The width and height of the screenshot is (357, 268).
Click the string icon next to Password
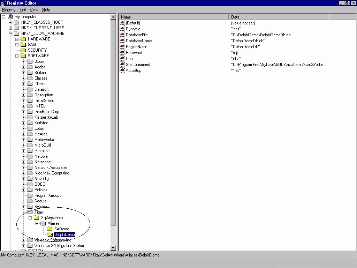coord(122,53)
